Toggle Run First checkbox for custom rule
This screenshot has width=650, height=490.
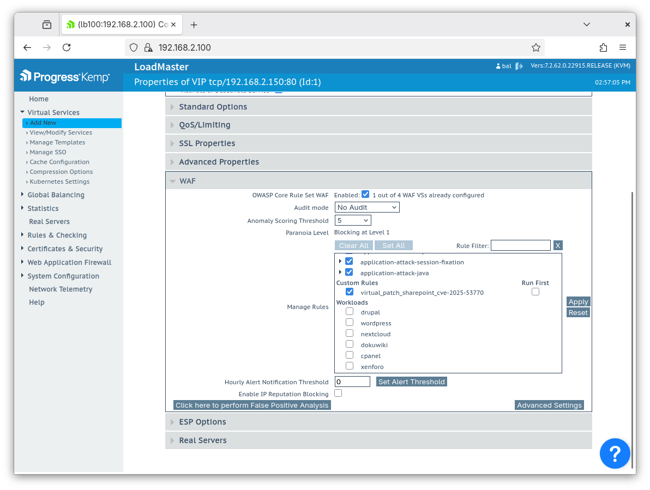(535, 292)
